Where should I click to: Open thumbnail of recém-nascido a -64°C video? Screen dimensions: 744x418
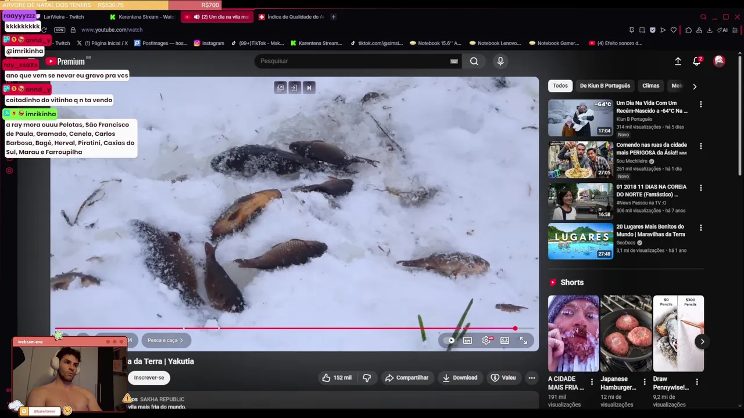pyautogui.click(x=580, y=118)
